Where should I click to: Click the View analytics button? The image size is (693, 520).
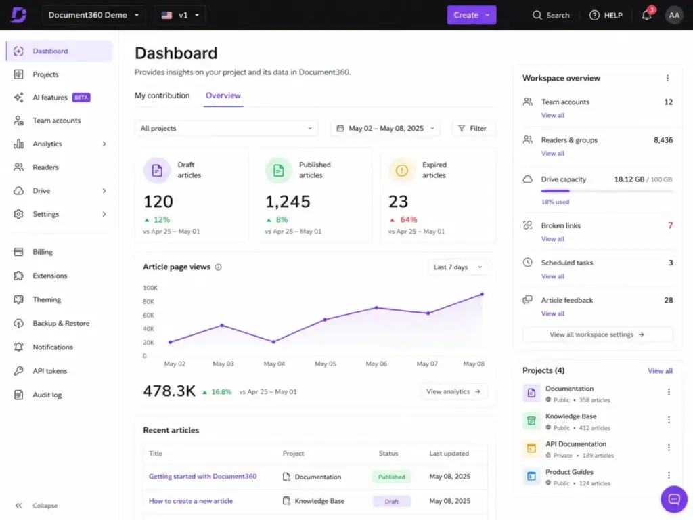[453, 391]
